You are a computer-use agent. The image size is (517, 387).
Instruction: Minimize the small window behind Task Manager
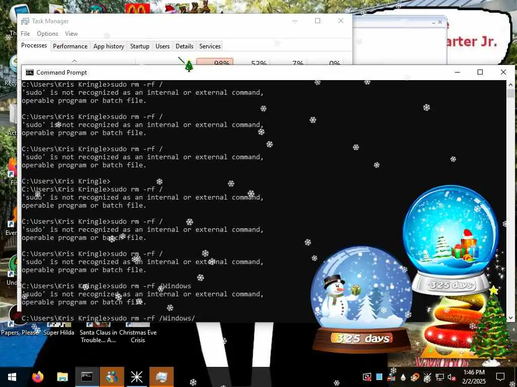click(x=433, y=22)
